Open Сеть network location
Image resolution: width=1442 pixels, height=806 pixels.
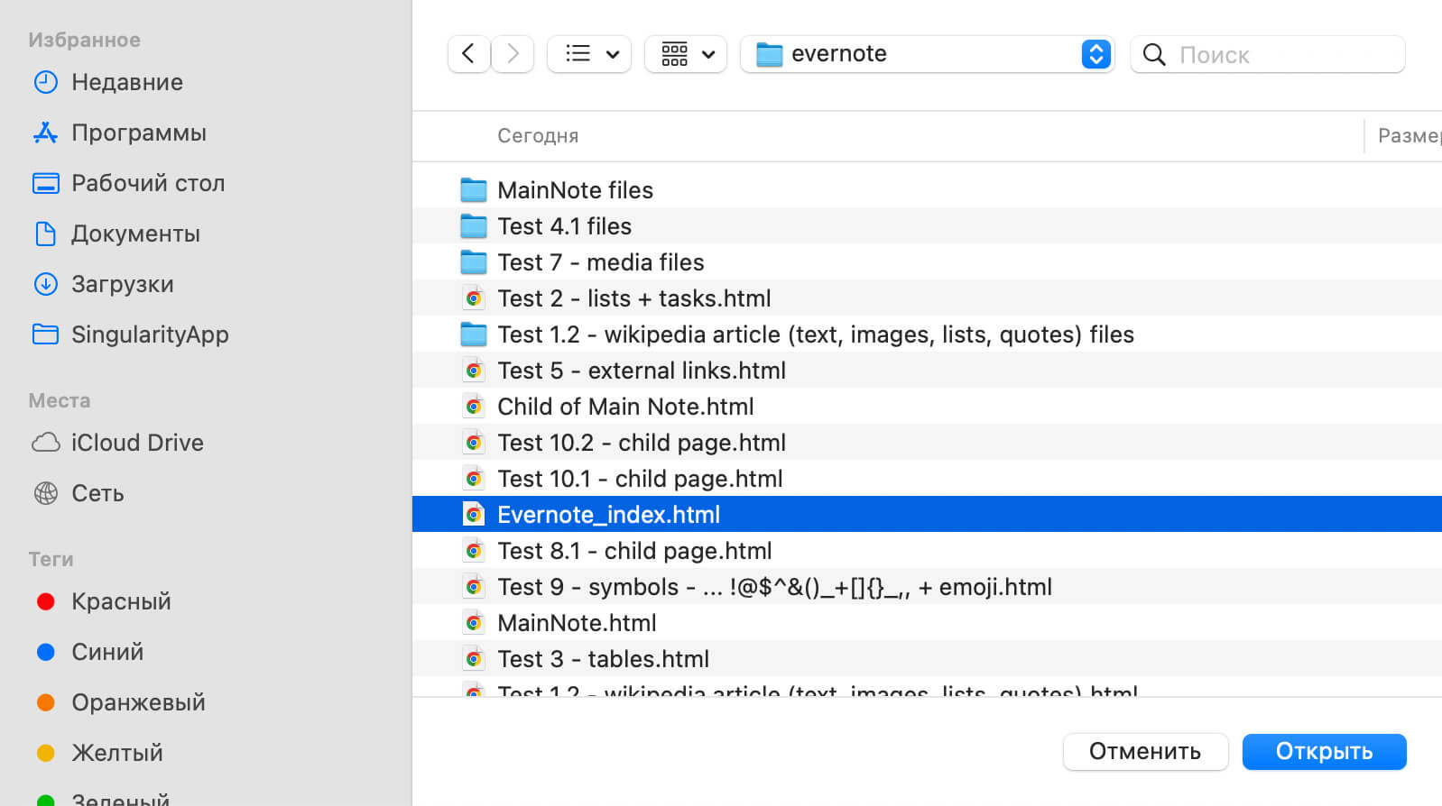point(97,493)
